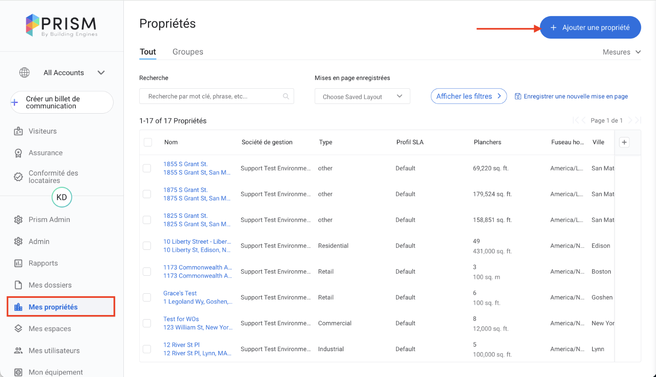
Task: Click the plus icon to add table column
Action: click(x=624, y=142)
